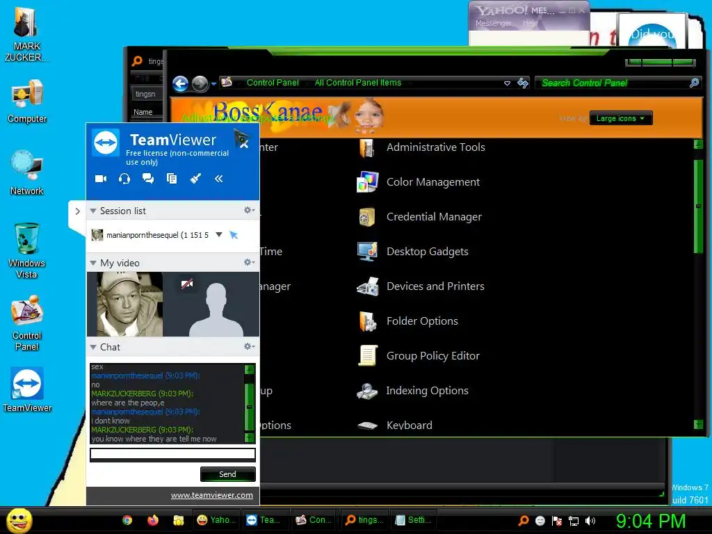Screen dimensions: 712x534
Task: Click the chat message input field
Action: pyautogui.click(x=172, y=454)
